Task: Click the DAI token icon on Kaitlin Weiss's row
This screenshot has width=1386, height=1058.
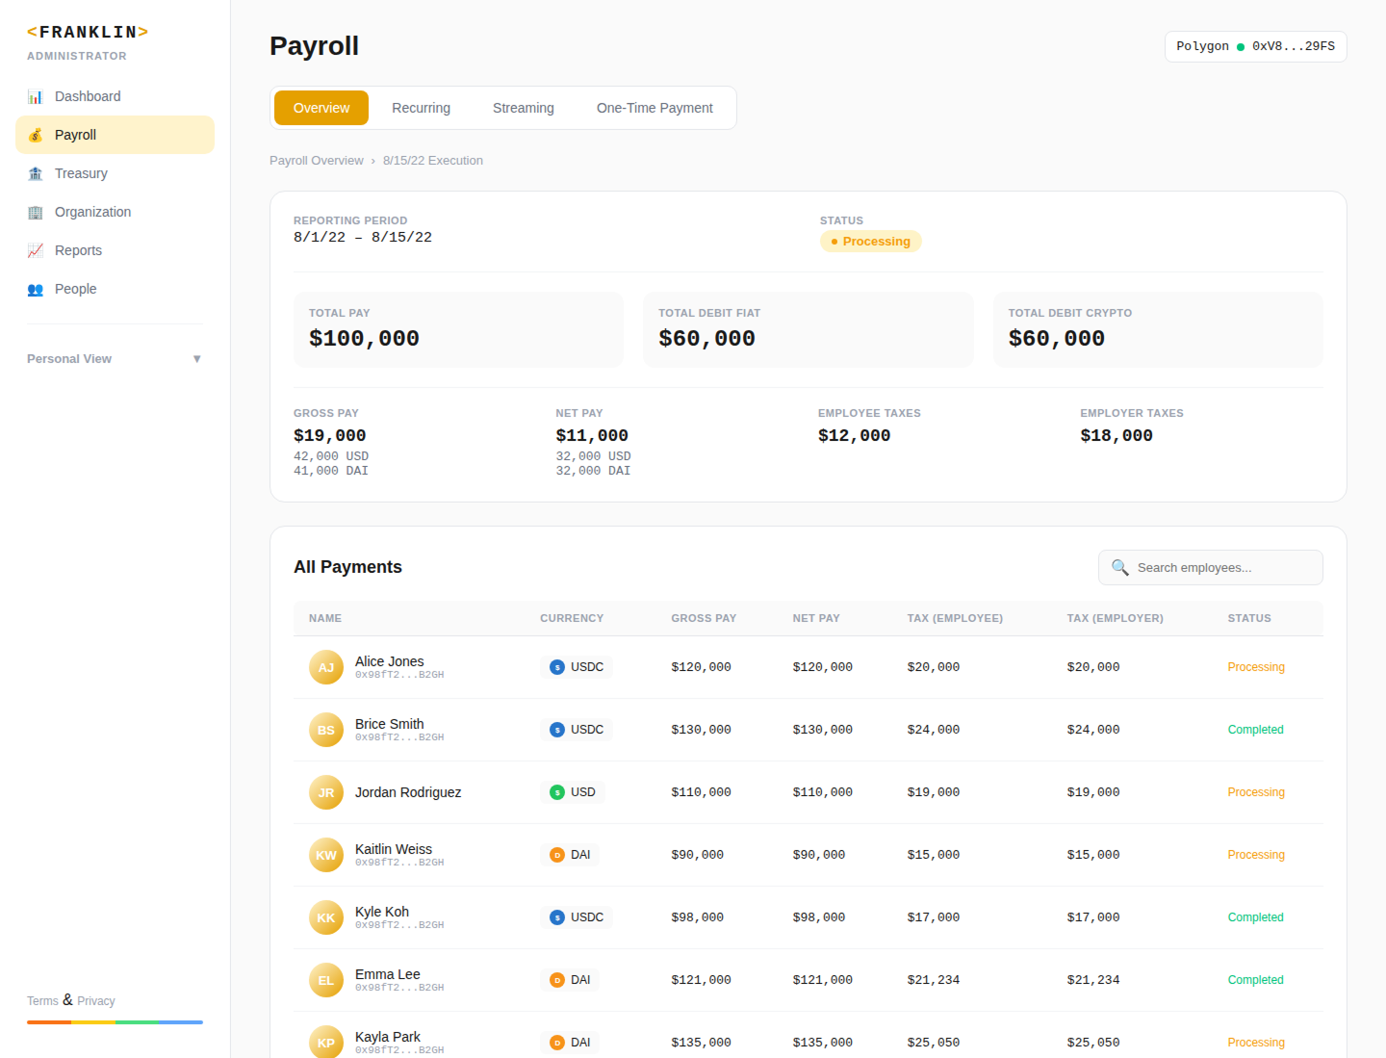Action: point(557,854)
